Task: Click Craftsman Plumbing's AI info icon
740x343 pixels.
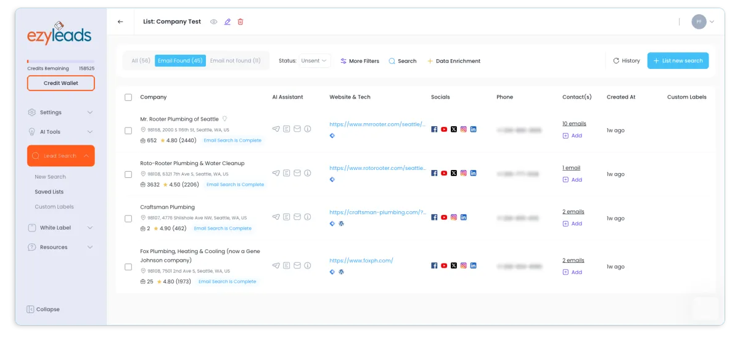Action: point(308,217)
